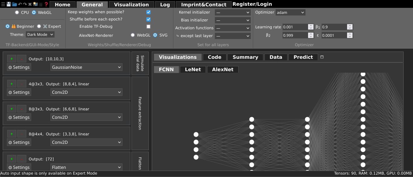
Task: Click minus button on Flatten layer
Action: click(21, 159)
